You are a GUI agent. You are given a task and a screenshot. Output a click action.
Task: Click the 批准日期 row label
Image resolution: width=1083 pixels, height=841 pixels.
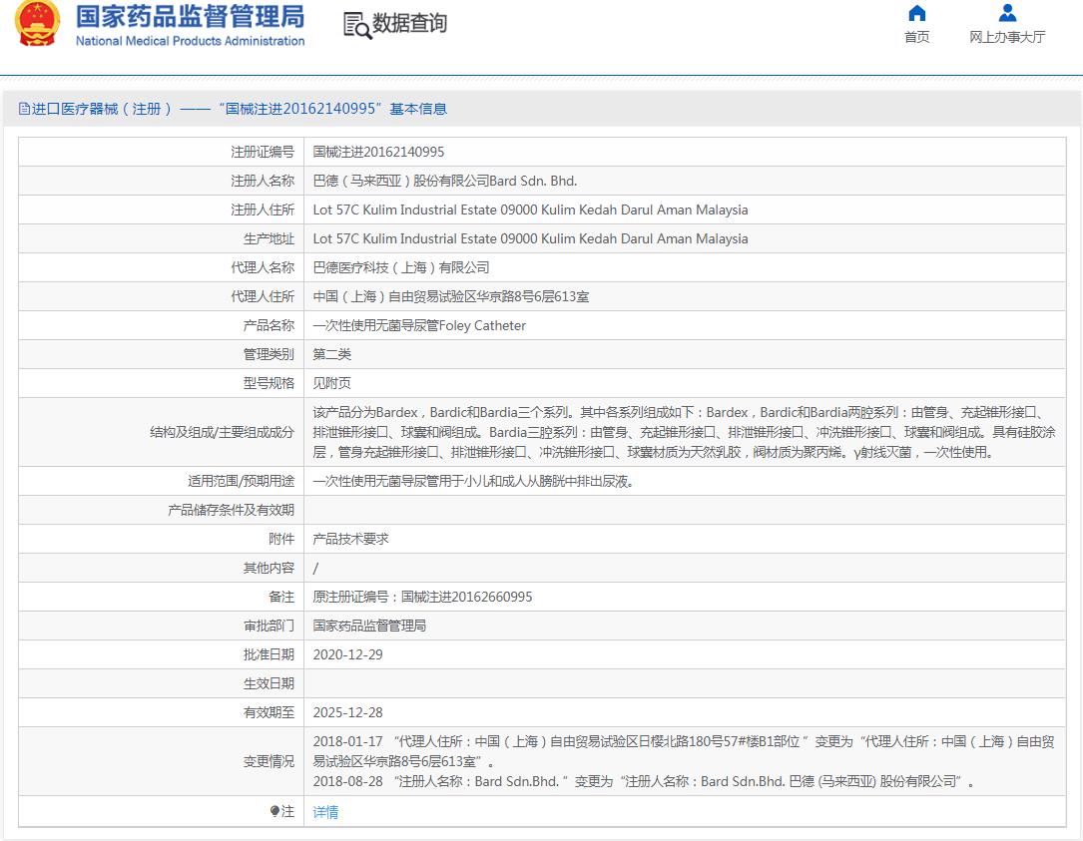point(269,655)
